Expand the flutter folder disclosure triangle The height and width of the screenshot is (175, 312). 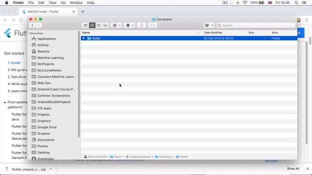(84, 38)
